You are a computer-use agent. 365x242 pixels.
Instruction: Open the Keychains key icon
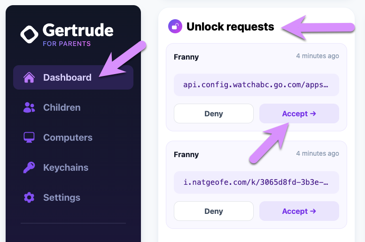tap(29, 167)
